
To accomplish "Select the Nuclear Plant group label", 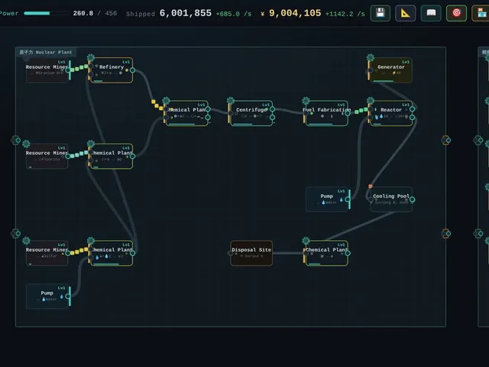I will click(46, 52).
